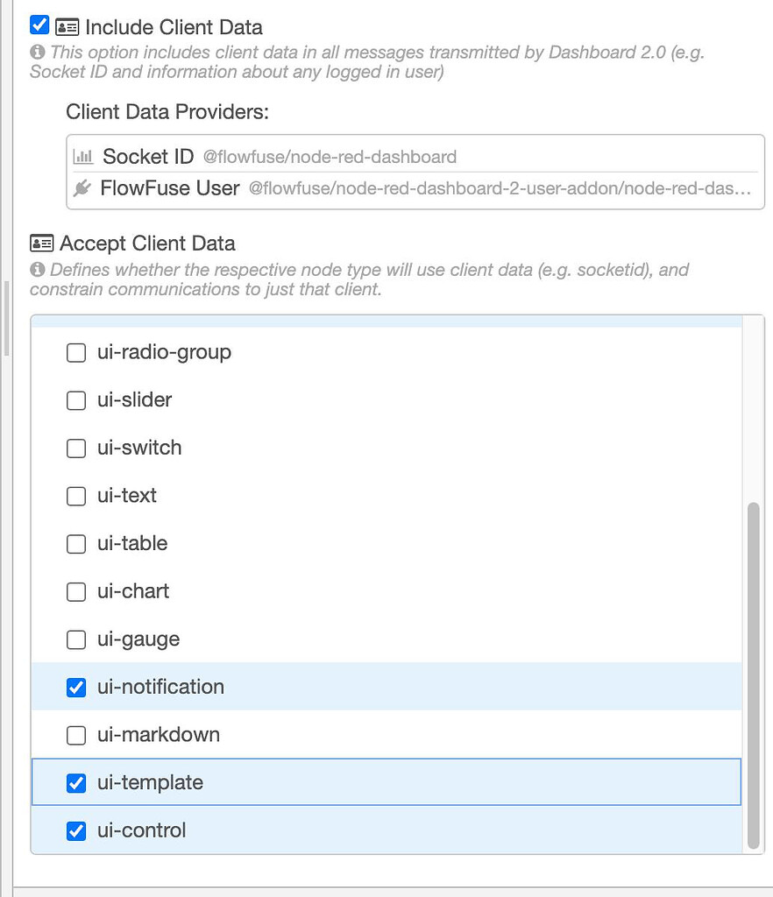Image resolution: width=773 pixels, height=897 pixels.
Task: Uncheck the ui-control option
Action: (x=75, y=830)
